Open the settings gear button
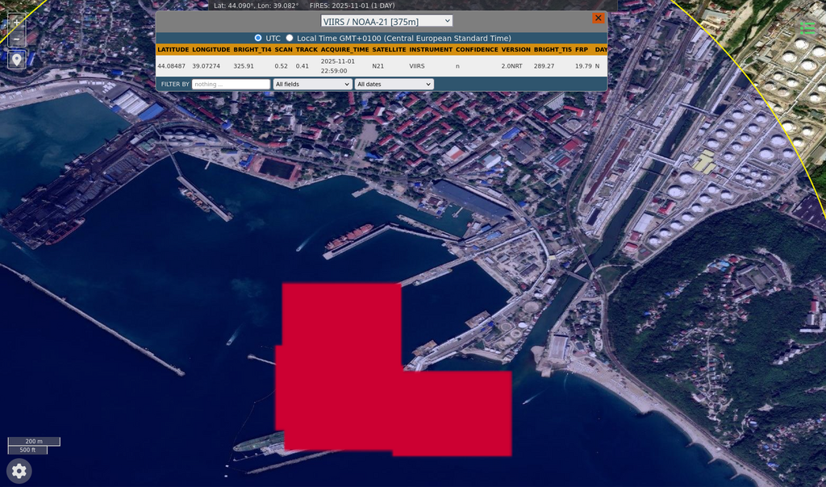 19,471
